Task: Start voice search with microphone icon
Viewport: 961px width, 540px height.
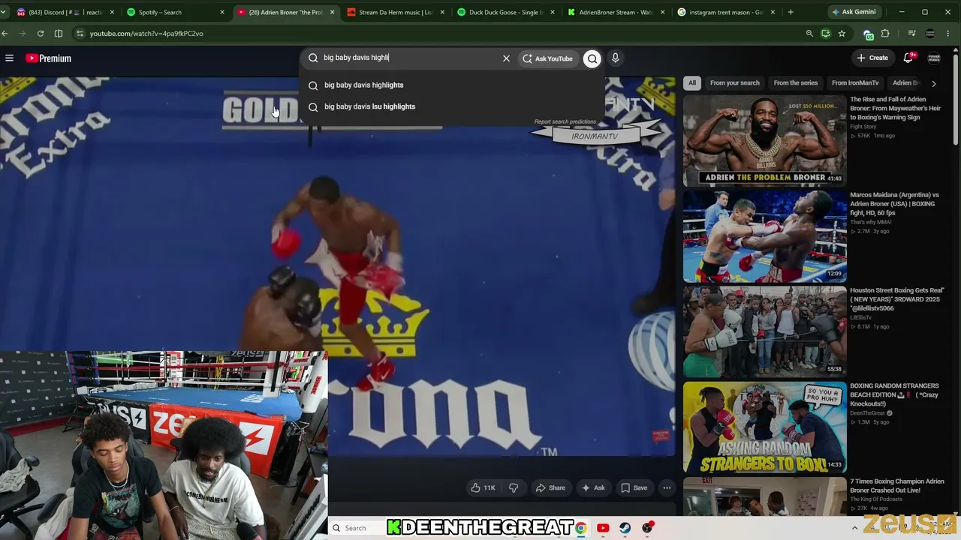Action: pyautogui.click(x=615, y=58)
